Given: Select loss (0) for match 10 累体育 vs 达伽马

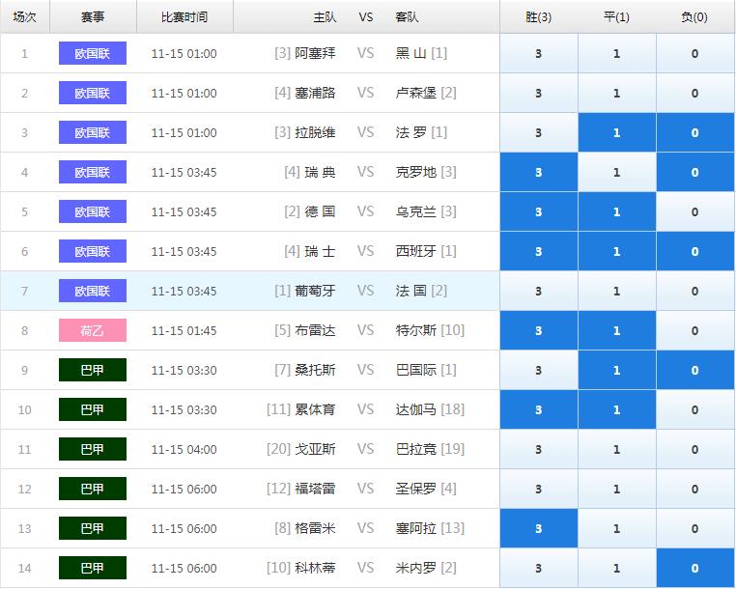Looking at the screenshot, I should 695,409.
